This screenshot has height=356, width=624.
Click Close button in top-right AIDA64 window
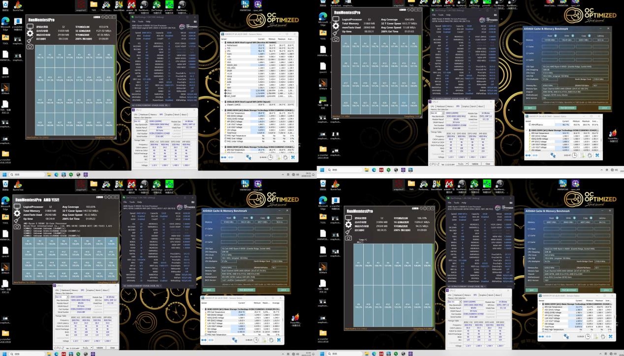tap(604, 108)
